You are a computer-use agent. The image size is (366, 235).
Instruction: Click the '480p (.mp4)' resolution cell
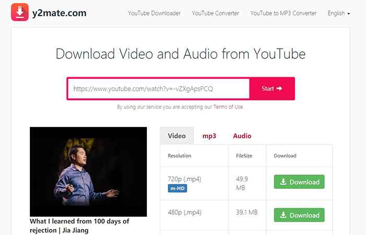tap(194, 215)
